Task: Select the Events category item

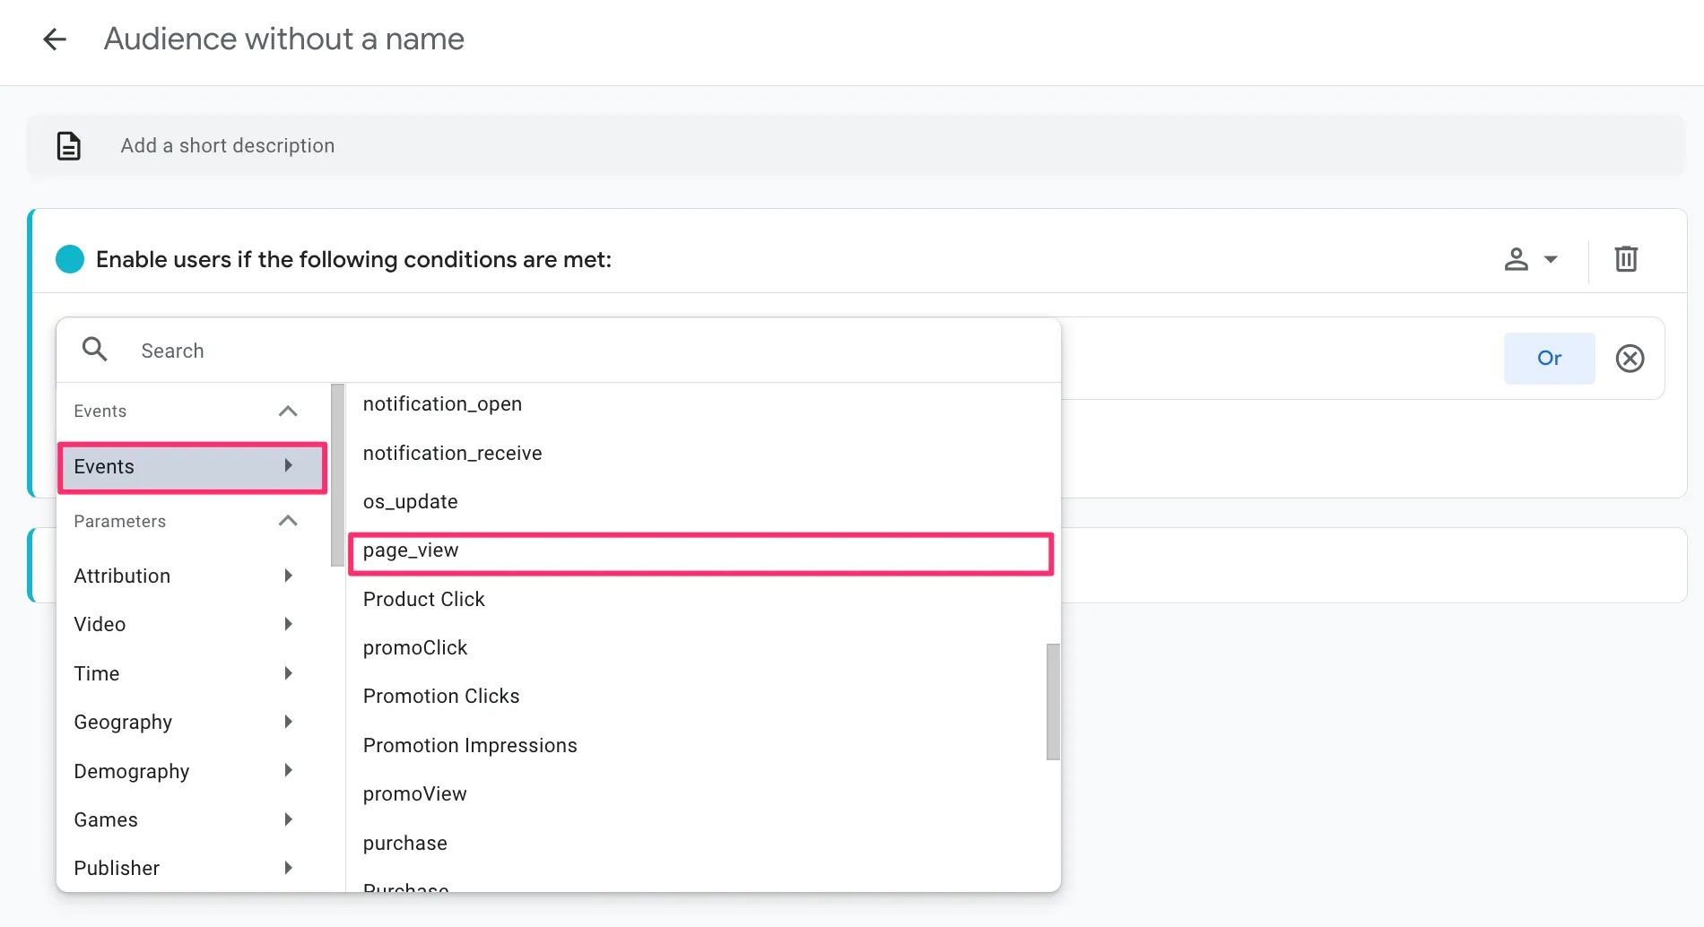Action: point(192,467)
